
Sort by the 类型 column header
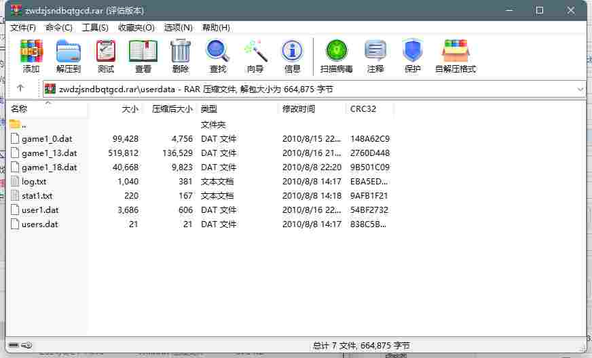click(238, 109)
